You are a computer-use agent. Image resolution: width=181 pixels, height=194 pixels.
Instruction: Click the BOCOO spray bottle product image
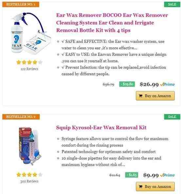coord(29,34)
